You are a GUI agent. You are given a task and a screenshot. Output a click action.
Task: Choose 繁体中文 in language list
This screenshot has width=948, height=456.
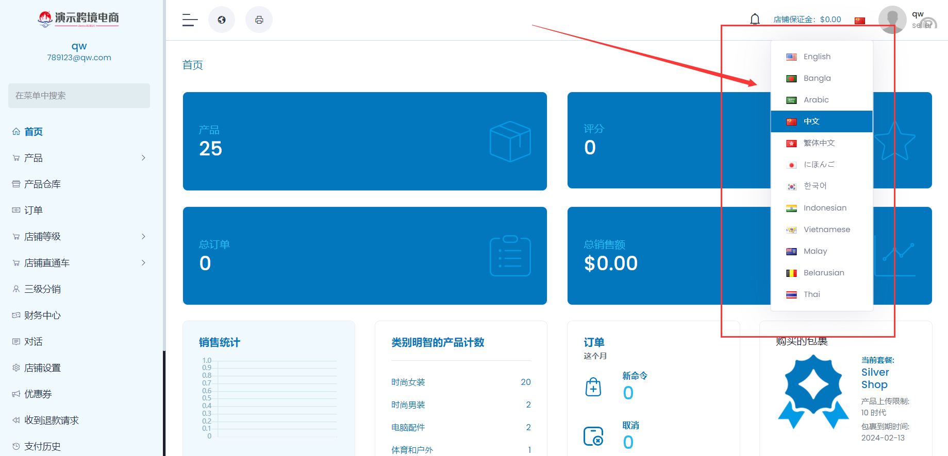pos(819,143)
